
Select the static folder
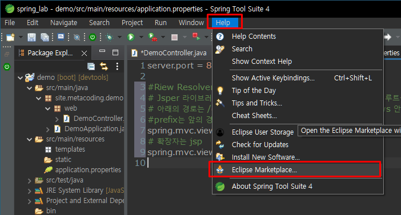(x=63, y=160)
